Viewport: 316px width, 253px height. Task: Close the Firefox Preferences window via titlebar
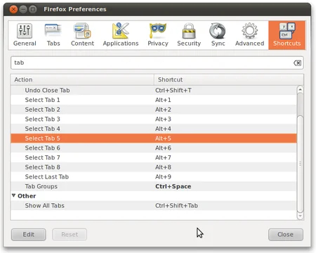13,9
